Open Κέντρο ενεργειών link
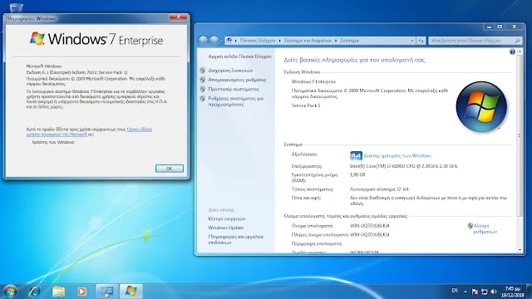The height and width of the screenshot is (299, 532). [227, 219]
